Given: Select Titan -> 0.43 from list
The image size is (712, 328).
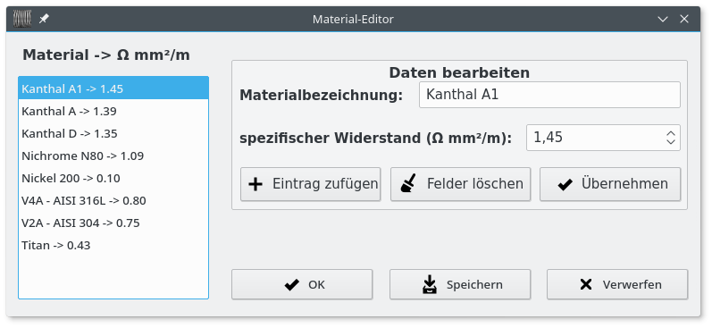Looking at the screenshot, I should tap(113, 245).
